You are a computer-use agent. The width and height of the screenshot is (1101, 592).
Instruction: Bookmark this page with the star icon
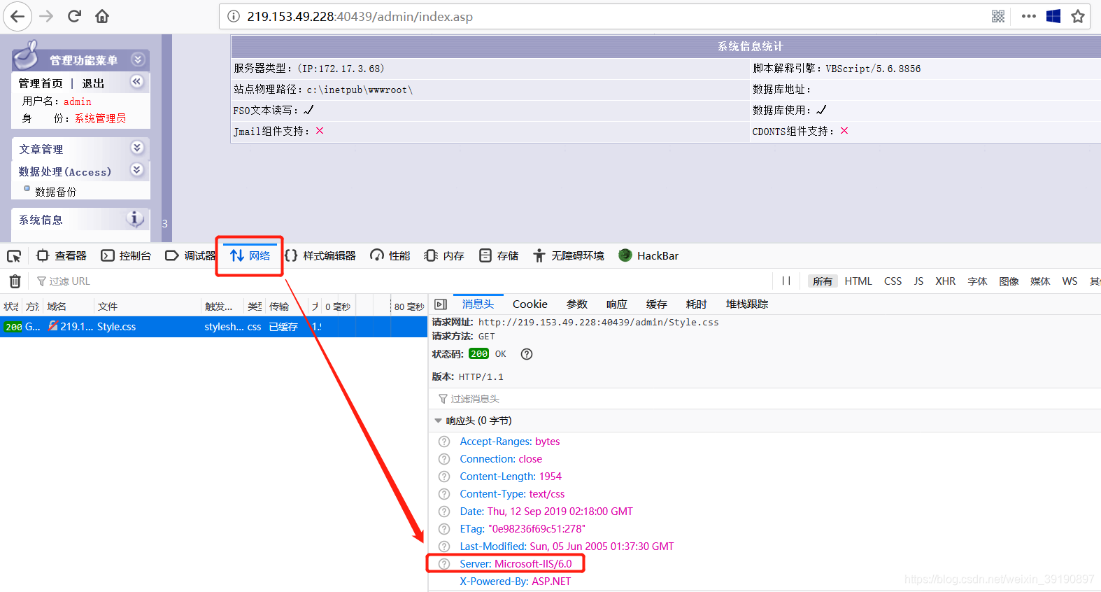pyautogui.click(x=1078, y=16)
